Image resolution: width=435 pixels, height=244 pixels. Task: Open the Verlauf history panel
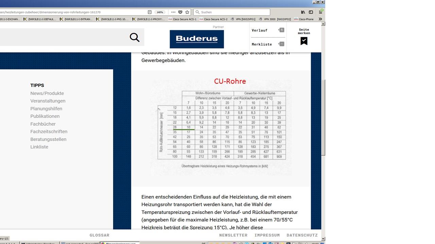268,30
